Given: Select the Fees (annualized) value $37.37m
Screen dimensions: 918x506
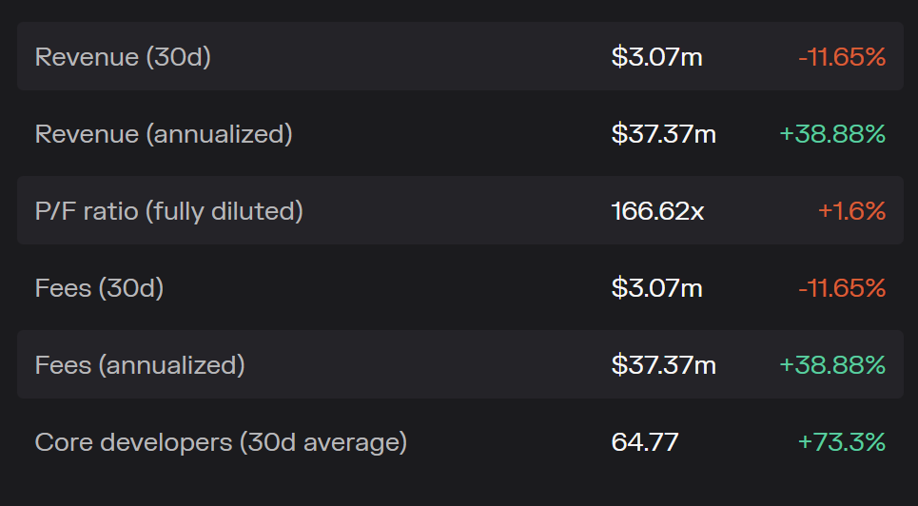Looking at the screenshot, I should 663,365.
